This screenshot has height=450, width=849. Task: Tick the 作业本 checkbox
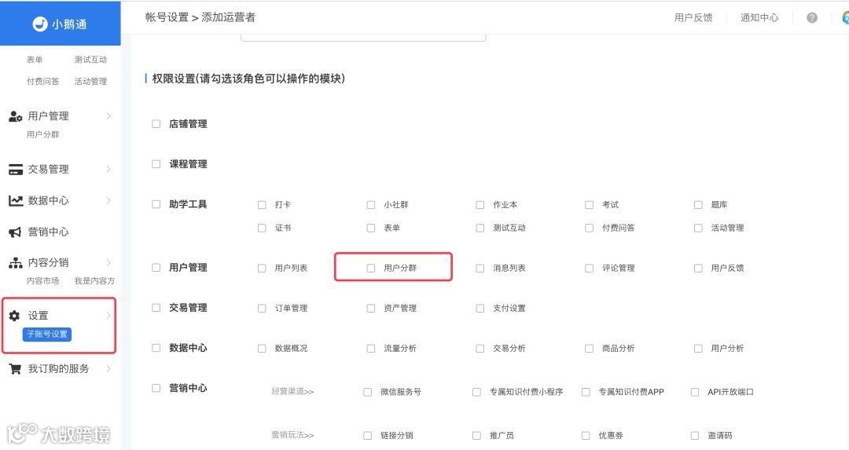click(480, 205)
